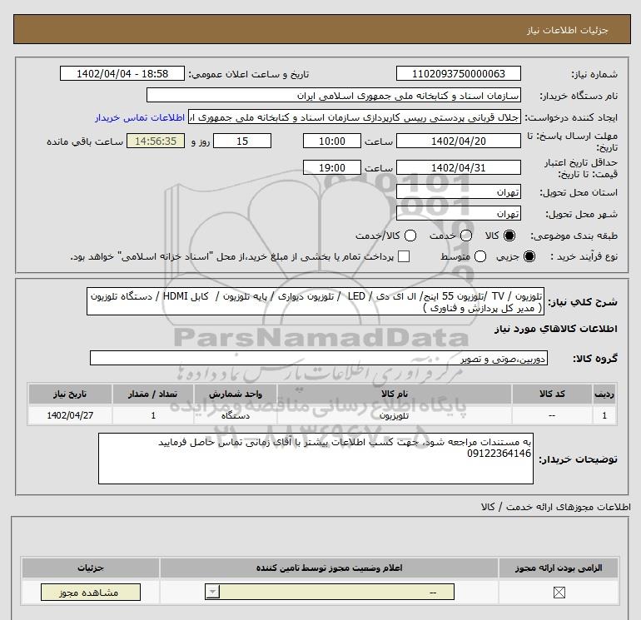Viewport: 641px width, 620px height.
Task: Click the remaining days field 15
Action: pos(242,141)
